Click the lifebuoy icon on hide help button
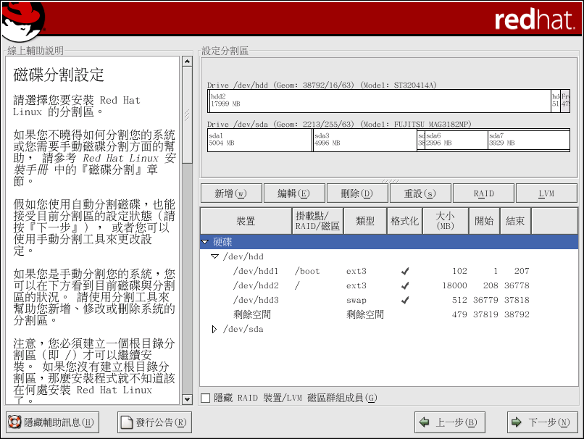584x439 pixels. (x=14, y=422)
